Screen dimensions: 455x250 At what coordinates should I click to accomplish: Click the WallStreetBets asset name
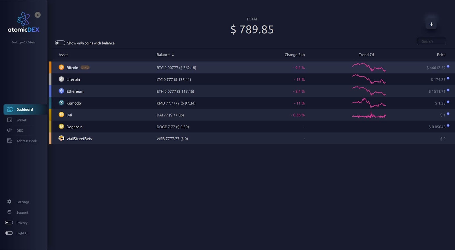coord(79,139)
